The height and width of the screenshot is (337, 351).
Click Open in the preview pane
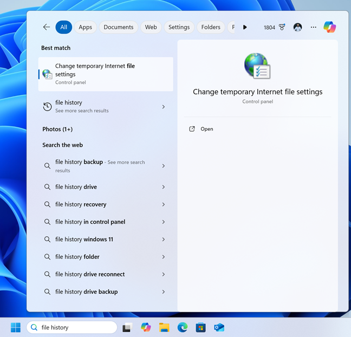pyautogui.click(x=206, y=129)
